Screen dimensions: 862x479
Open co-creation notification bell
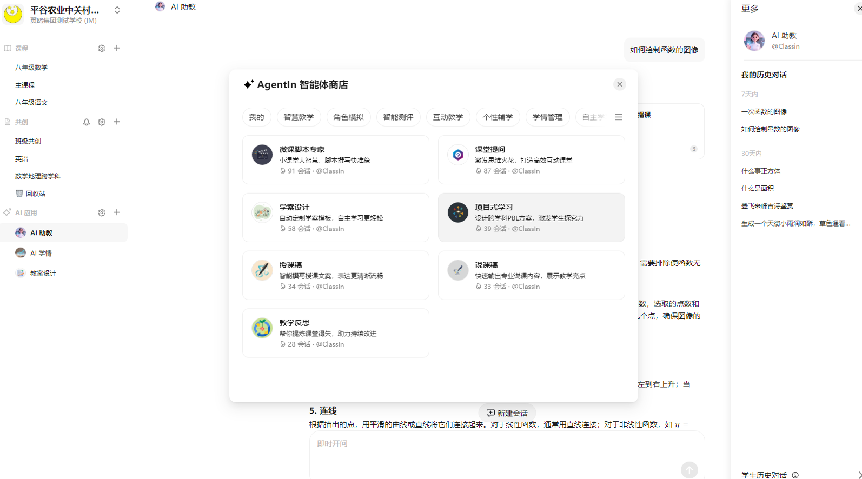pos(87,122)
